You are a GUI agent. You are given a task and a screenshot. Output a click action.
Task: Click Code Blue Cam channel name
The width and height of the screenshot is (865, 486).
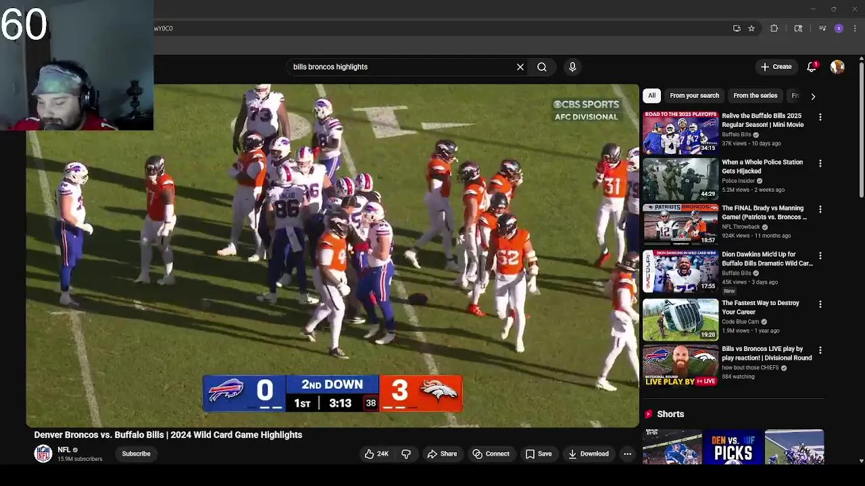(741, 322)
